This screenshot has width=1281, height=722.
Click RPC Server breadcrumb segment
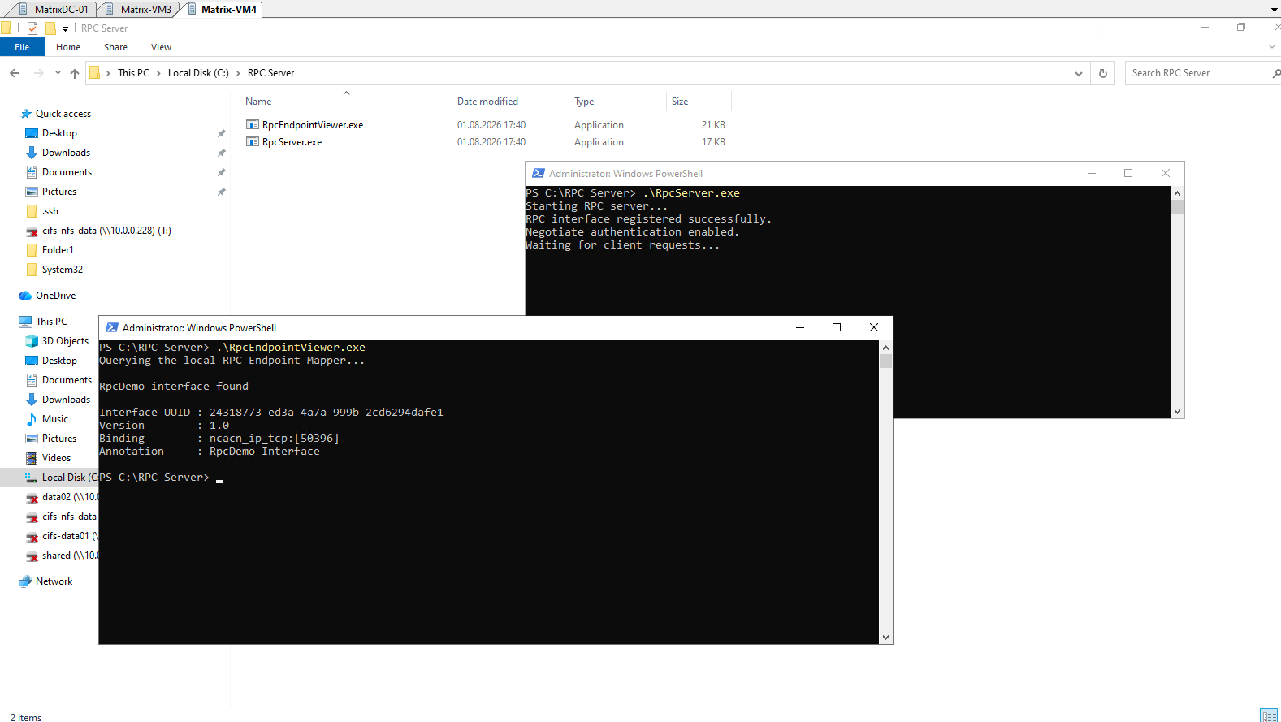point(270,73)
